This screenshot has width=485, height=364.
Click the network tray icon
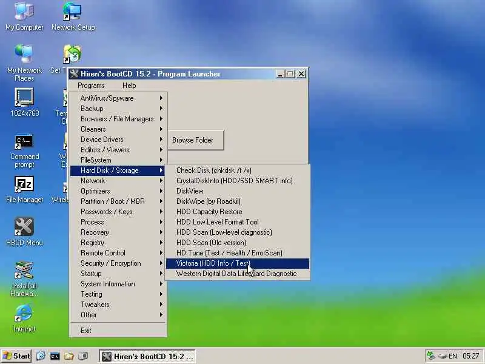(x=431, y=356)
